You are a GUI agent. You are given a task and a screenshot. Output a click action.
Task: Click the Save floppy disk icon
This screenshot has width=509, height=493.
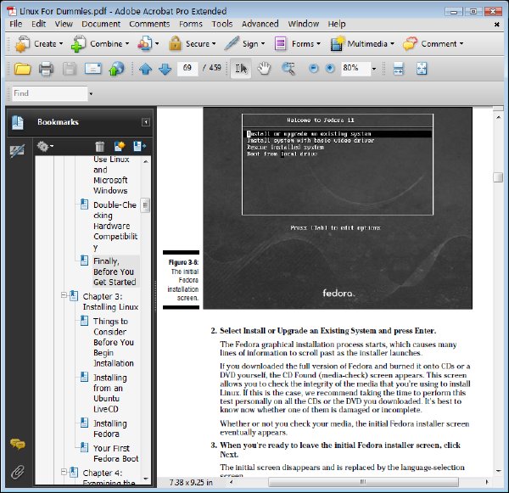pos(70,69)
